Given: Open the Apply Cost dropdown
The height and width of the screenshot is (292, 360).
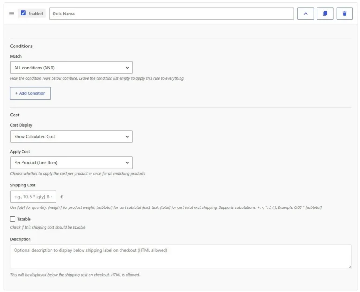Looking at the screenshot, I should click(x=71, y=162).
